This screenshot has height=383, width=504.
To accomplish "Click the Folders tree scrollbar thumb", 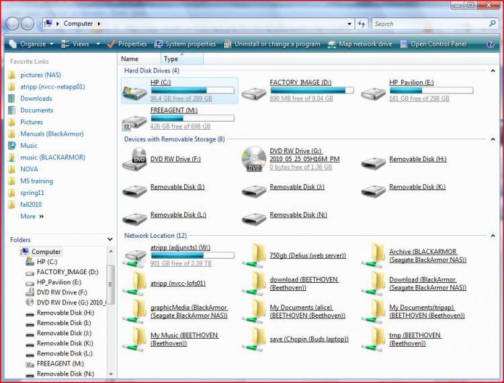I will [111, 284].
